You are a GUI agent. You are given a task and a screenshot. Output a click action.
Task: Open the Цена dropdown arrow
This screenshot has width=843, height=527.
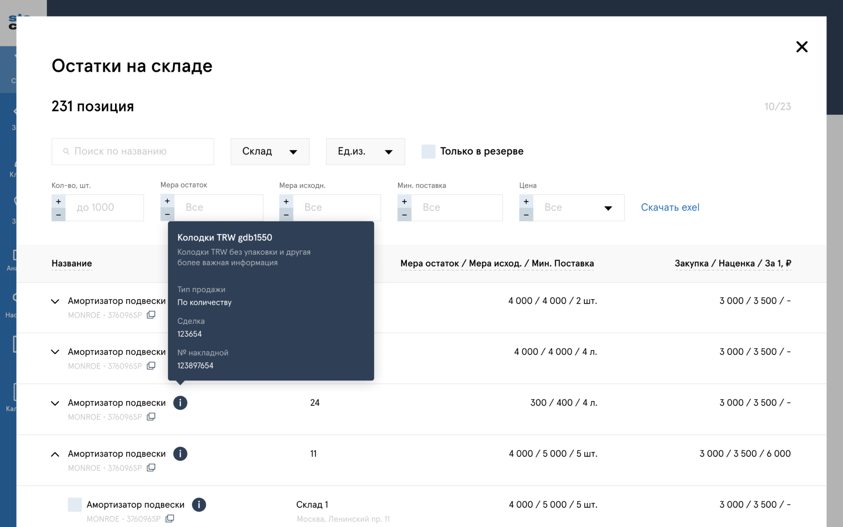(x=608, y=208)
